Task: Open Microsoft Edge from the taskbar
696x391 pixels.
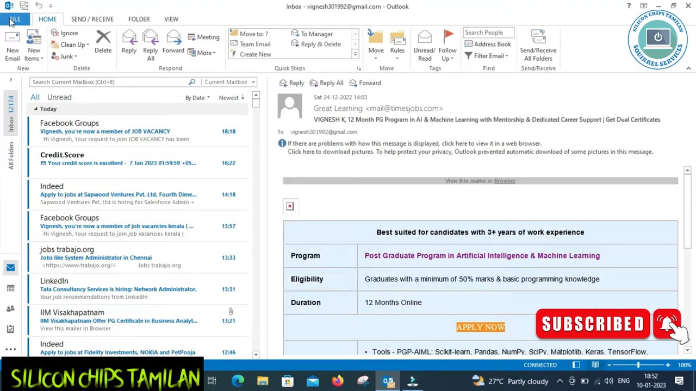Action: tap(238, 381)
